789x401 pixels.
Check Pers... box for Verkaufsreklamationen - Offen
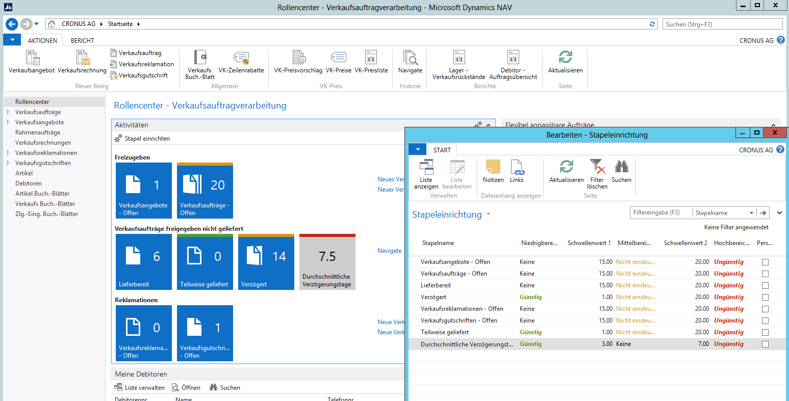pos(765,309)
